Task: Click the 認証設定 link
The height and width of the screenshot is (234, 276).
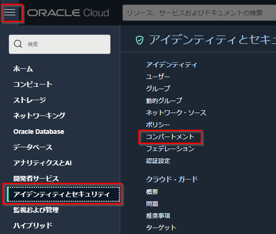Action: 158,161
